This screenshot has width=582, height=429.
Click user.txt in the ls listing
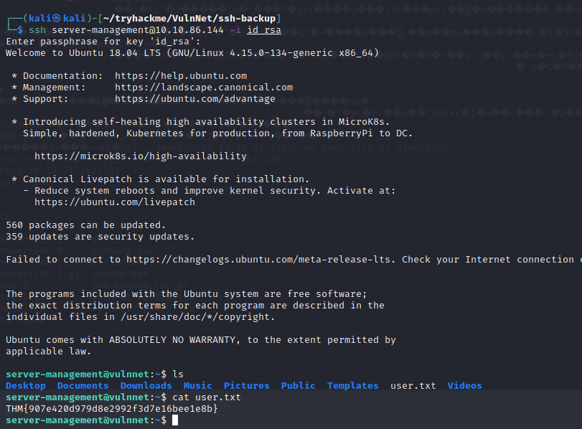tap(413, 386)
